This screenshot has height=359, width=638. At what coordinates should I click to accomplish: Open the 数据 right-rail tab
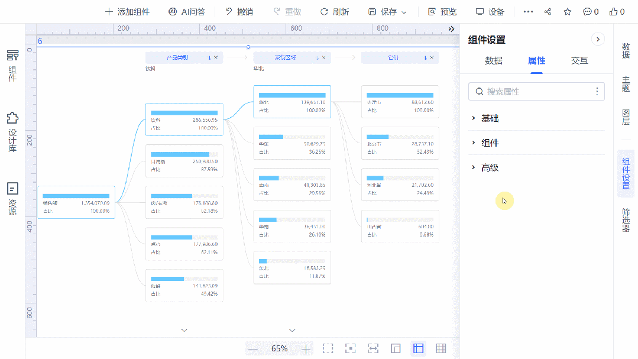[626, 50]
